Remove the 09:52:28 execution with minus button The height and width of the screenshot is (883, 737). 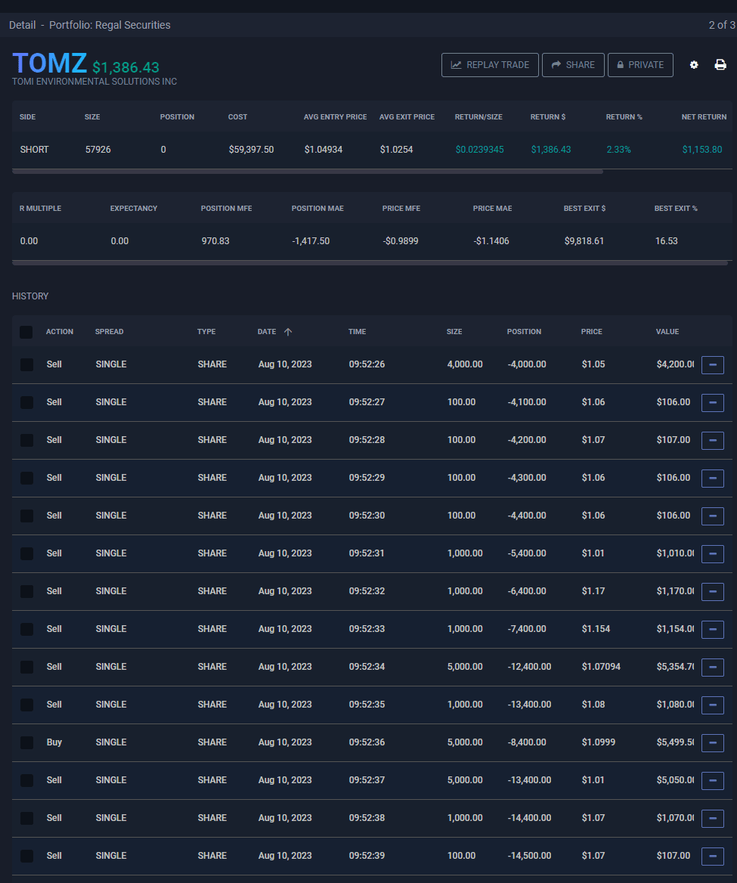tap(712, 441)
